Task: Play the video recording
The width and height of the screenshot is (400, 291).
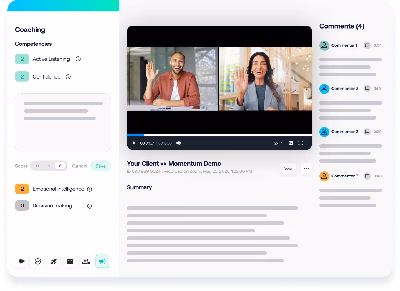Action: coord(134,143)
